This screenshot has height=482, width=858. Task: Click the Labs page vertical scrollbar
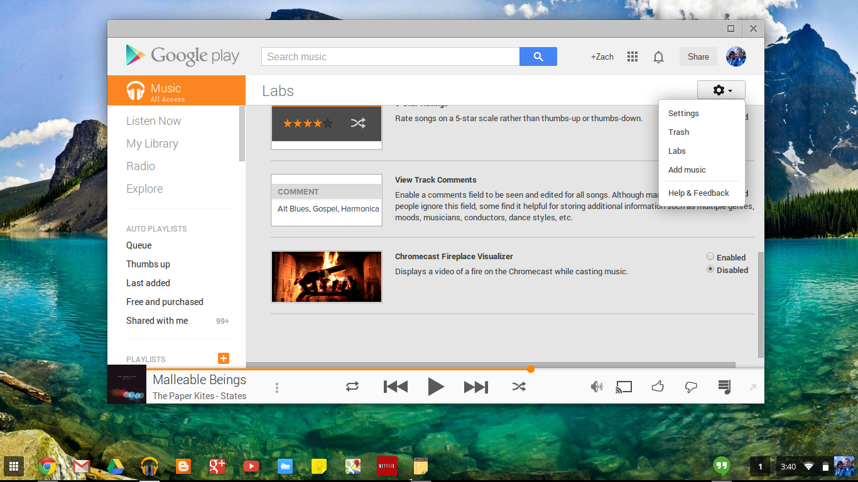coord(761,305)
